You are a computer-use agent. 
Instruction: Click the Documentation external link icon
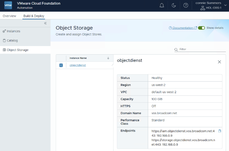195,28
